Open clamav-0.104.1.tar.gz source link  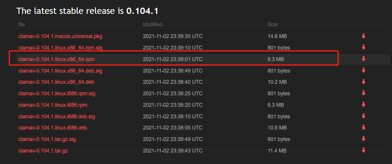[x=43, y=151]
